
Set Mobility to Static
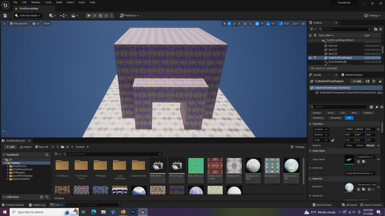(350, 145)
